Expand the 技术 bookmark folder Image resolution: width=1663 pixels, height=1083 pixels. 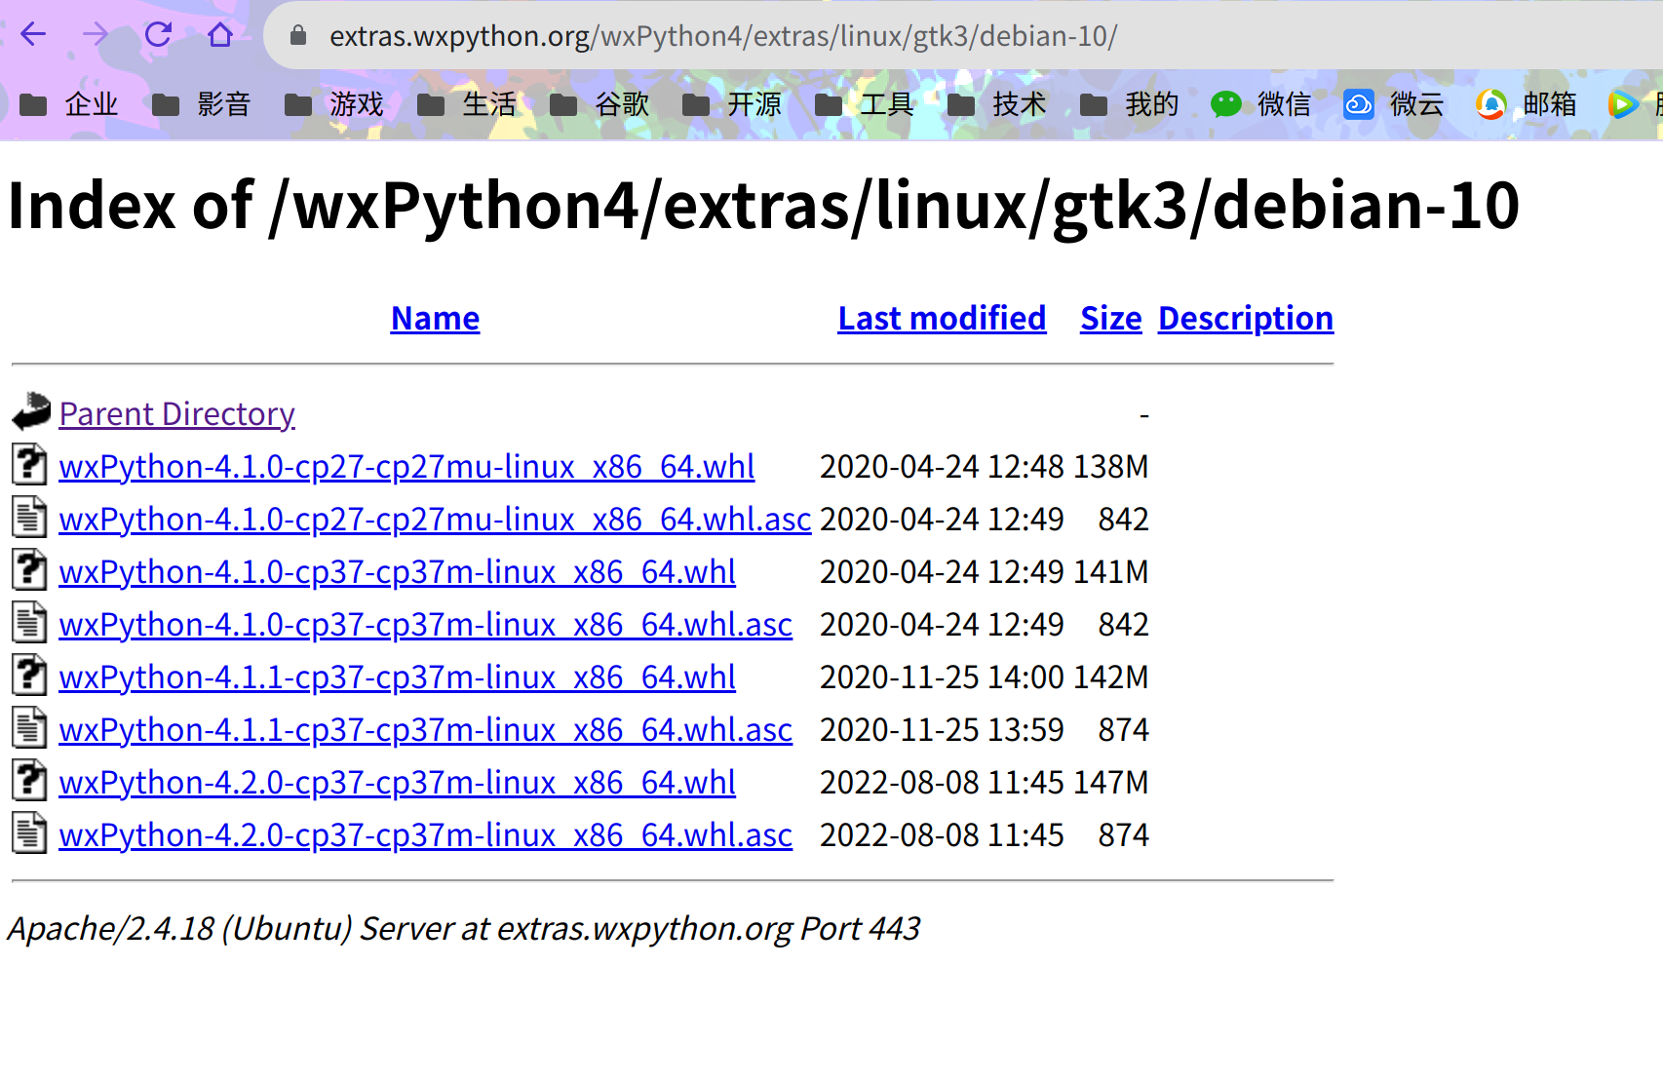(x=996, y=103)
